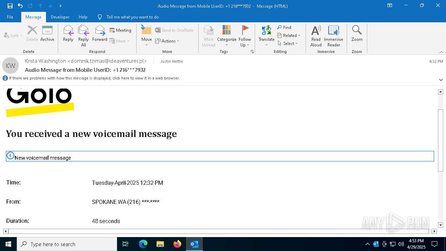Save the message using the disk icon
The image size is (446, 251).
pos(10,6)
